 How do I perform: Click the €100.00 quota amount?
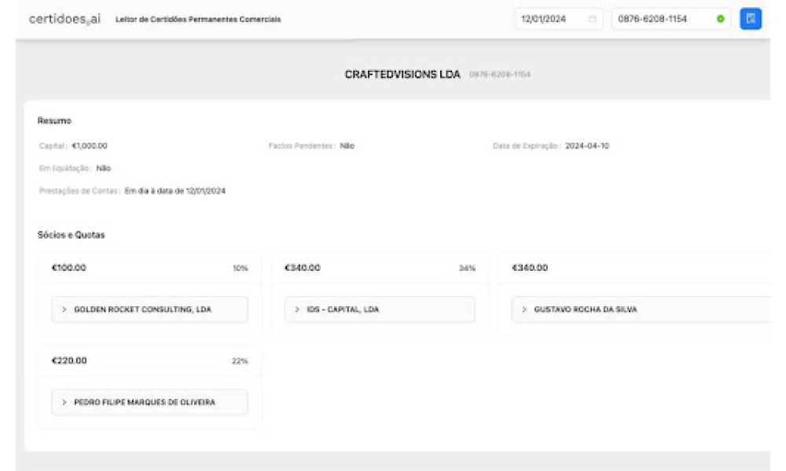pyautogui.click(x=69, y=268)
